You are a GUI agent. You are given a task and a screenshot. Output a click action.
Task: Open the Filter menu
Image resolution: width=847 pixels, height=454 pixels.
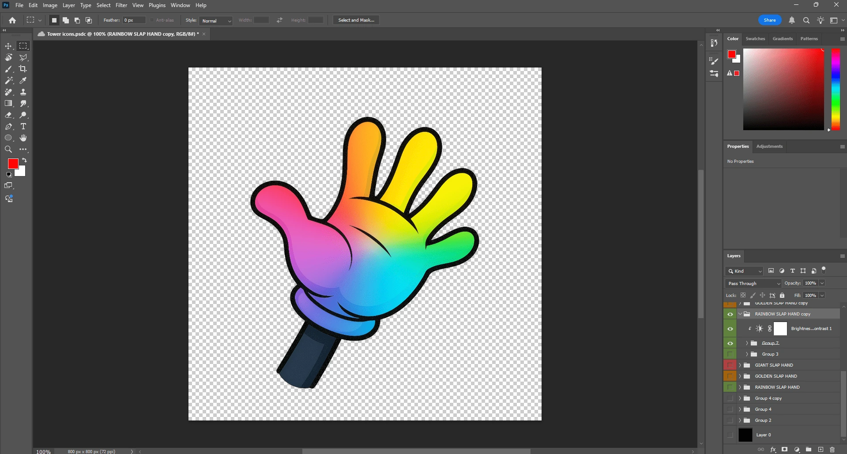121,5
